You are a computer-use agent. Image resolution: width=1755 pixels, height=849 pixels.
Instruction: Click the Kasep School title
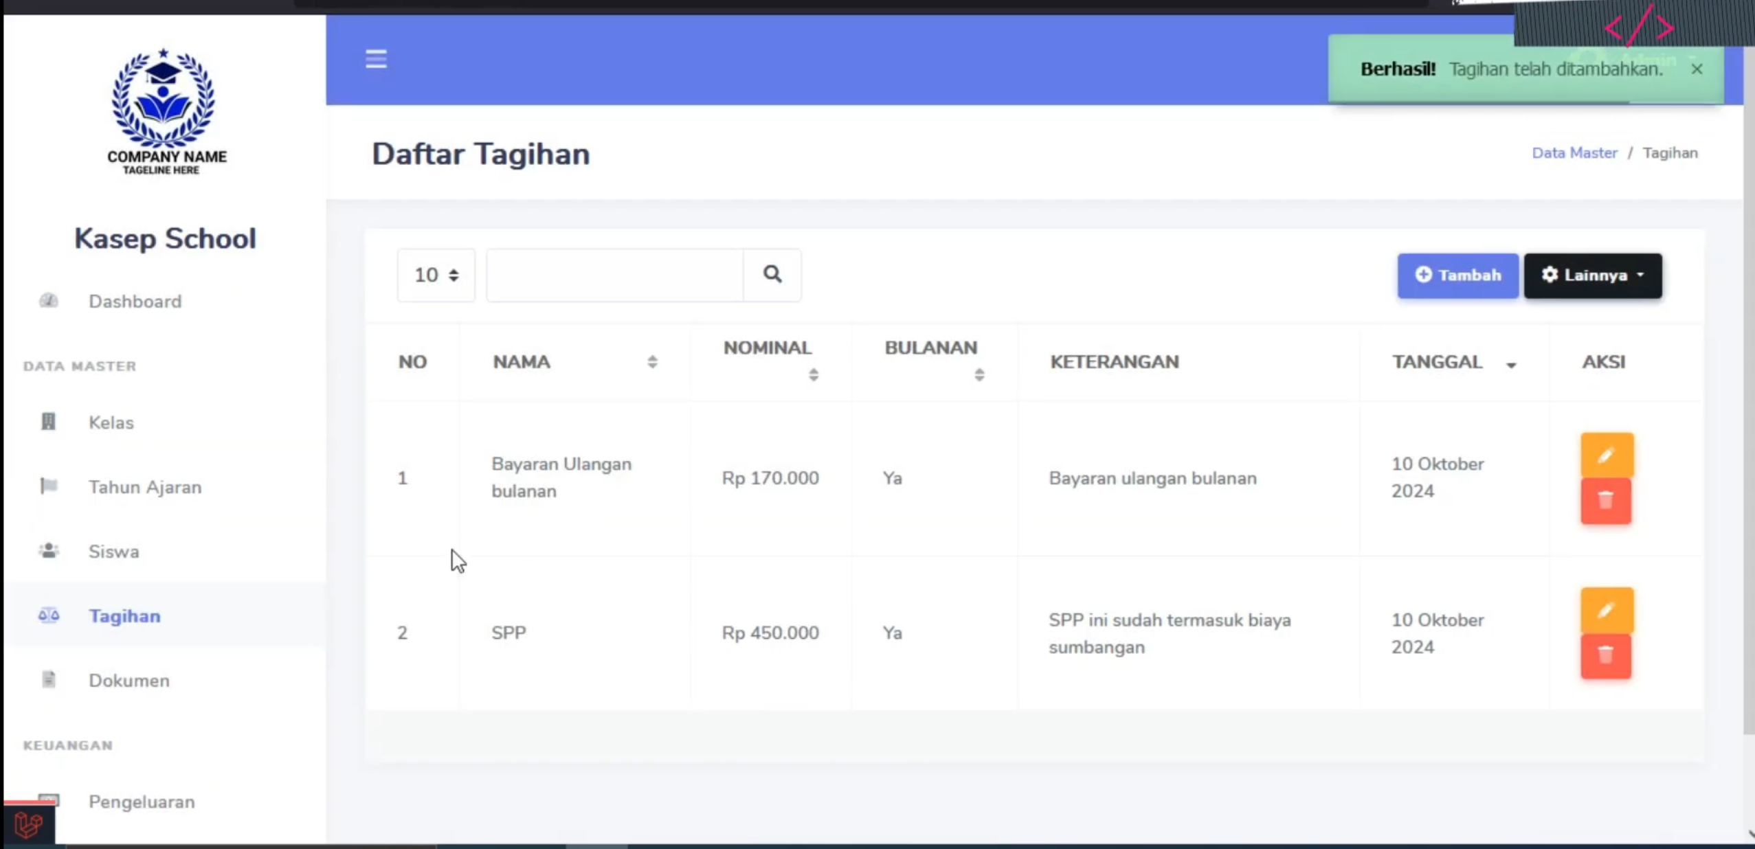pos(165,238)
